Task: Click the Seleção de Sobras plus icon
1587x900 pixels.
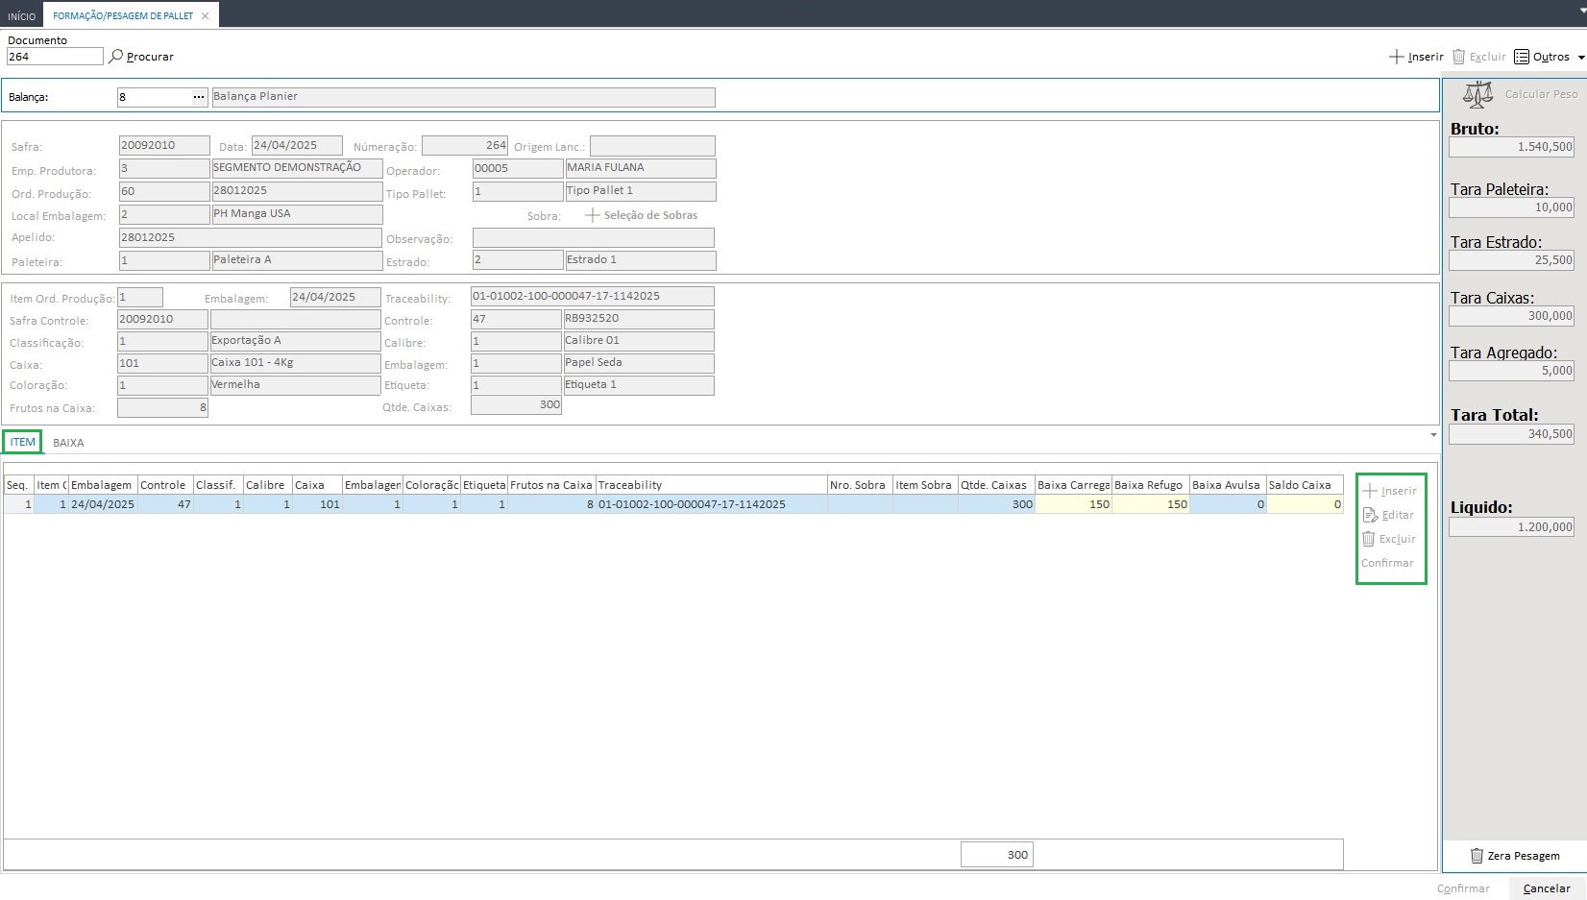Action: pyautogui.click(x=593, y=215)
